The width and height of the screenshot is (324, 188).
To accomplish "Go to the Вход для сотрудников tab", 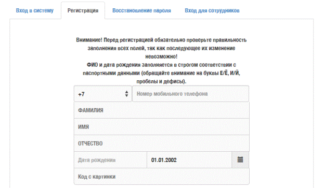I will coord(212,10).
